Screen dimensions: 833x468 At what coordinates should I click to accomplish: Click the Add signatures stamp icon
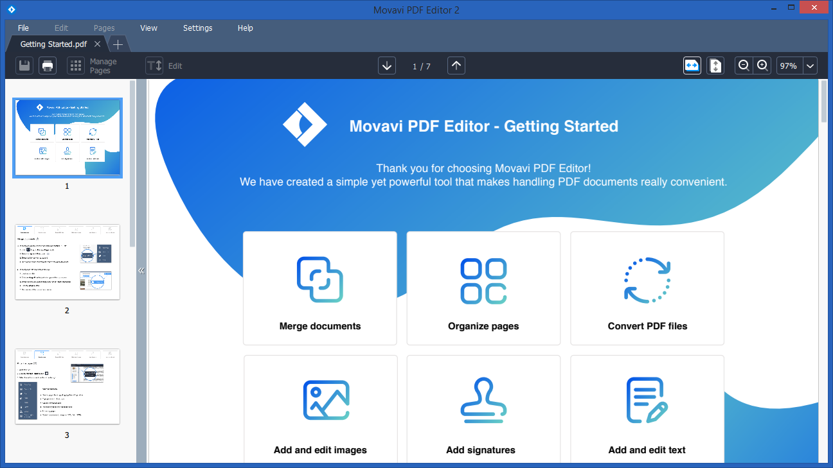click(483, 400)
